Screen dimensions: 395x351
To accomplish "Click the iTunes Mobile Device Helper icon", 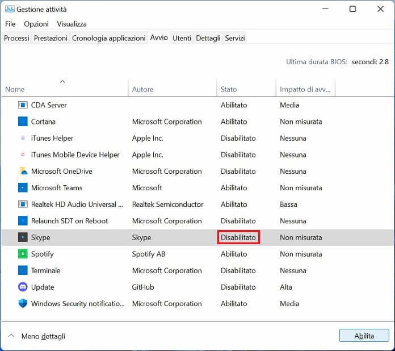I will coord(23,154).
